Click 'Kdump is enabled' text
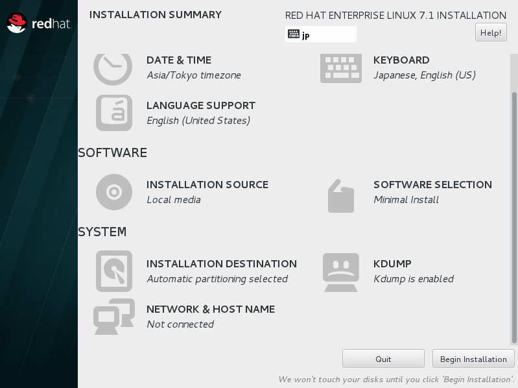 [413, 279]
